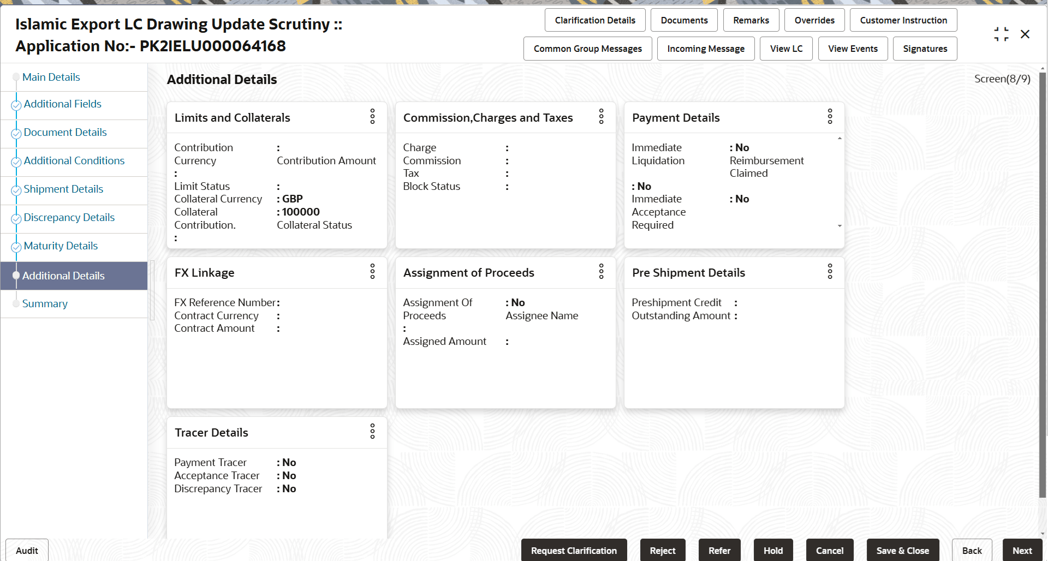Screen dimensions: 1048x561
Task: Open the Limits and Collaterals options menu
Action: pos(372,117)
